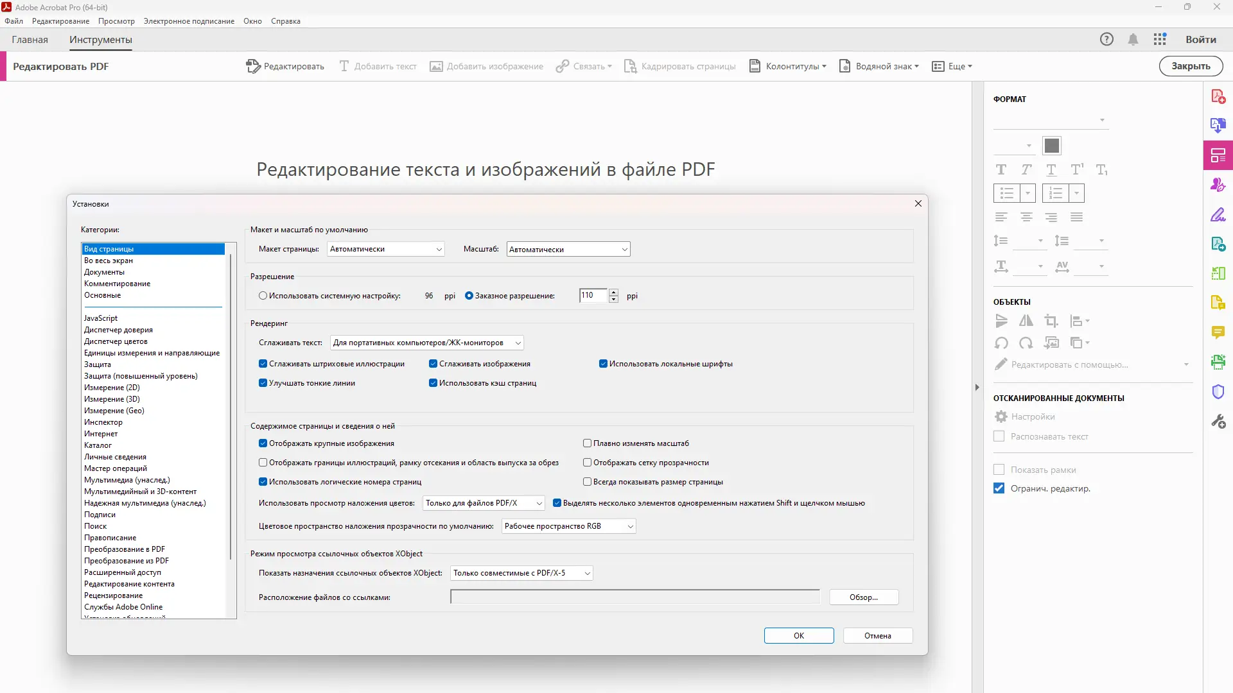Click the 'Отмена' button

coord(877,636)
